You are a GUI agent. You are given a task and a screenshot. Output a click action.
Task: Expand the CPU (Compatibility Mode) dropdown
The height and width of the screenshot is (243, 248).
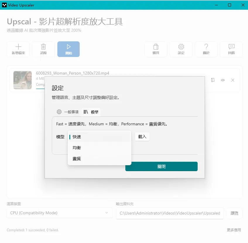coord(59,213)
